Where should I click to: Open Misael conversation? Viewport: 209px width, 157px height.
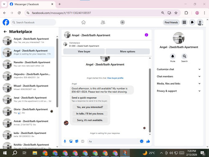pos(28,88)
